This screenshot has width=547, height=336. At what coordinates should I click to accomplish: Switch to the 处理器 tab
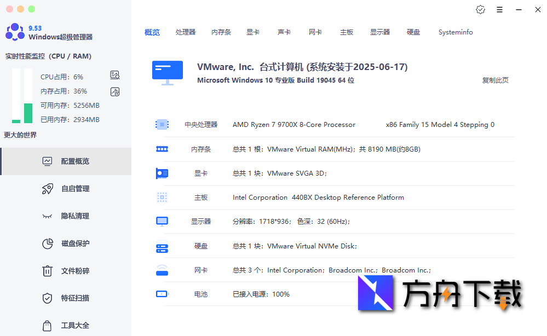pos(186,32)
